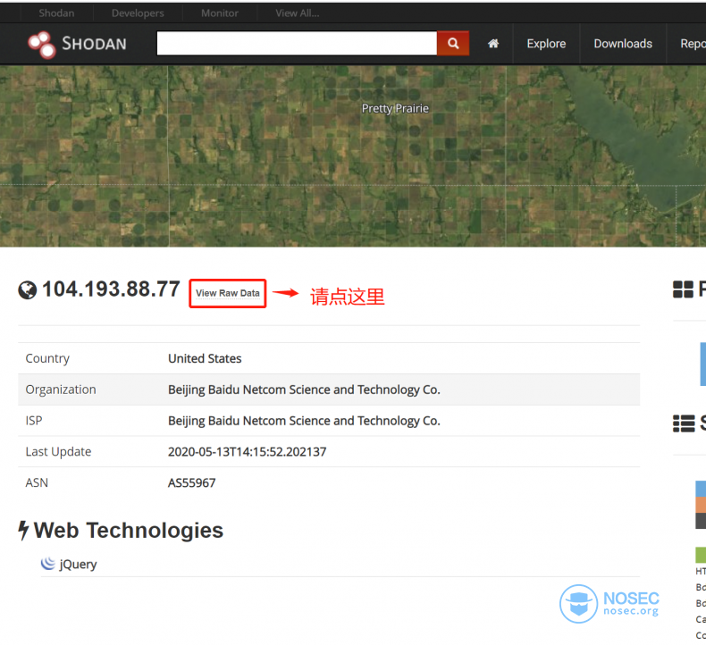The image size is (706, 645).
Task: Open the Developers top bar tab
Action: click(138, 13)
